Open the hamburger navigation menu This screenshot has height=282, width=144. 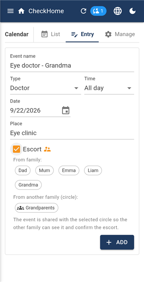click(10, 11)
